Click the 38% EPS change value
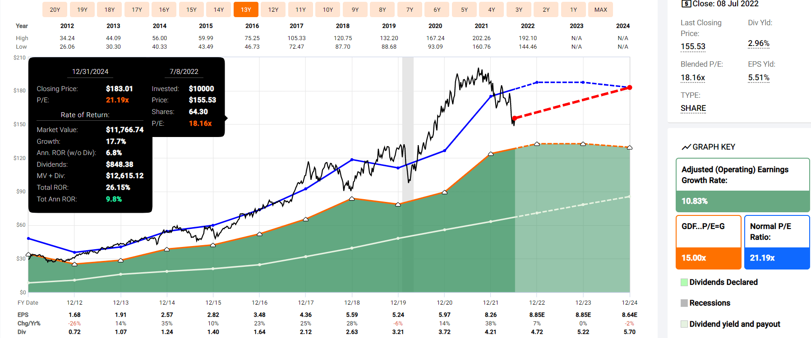Viewport: 811px width, 338px height. coord(491,323)
